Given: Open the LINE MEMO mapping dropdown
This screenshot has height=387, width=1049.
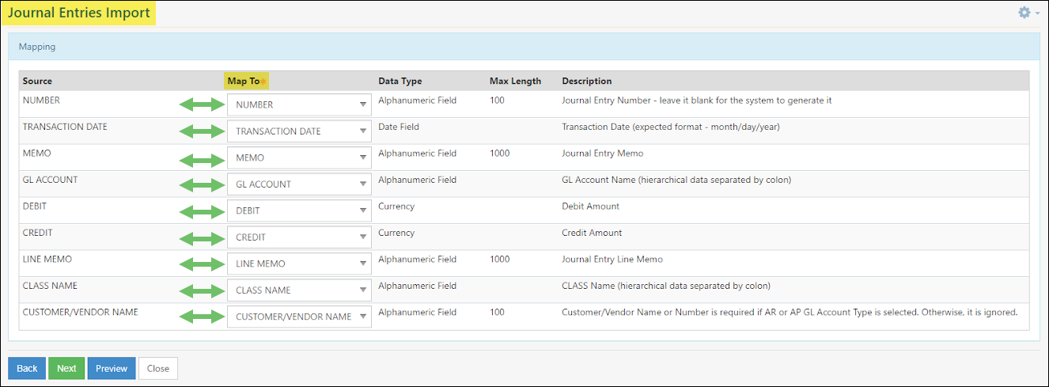Looking at the screenshot, I should [299, 264].
